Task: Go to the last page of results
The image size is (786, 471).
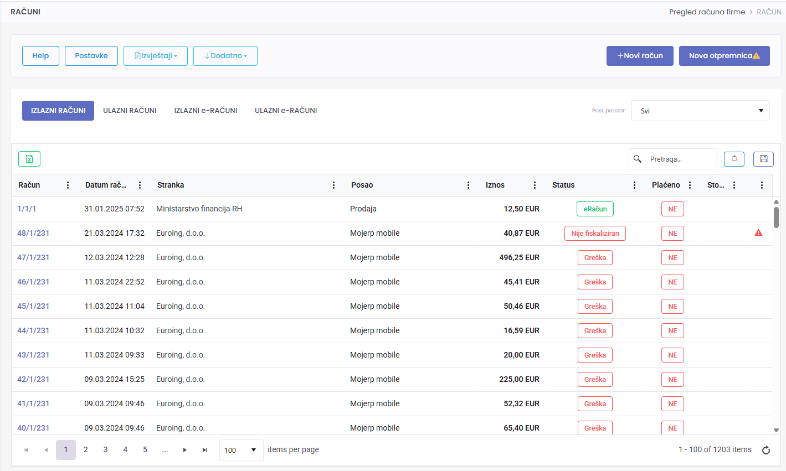Action: [x=205, y=450]
